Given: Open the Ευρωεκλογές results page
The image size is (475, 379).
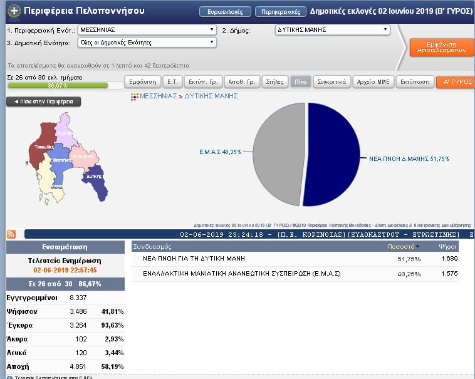Looking at the screenshot, I should pyautogui.click(x=225, y=12).
